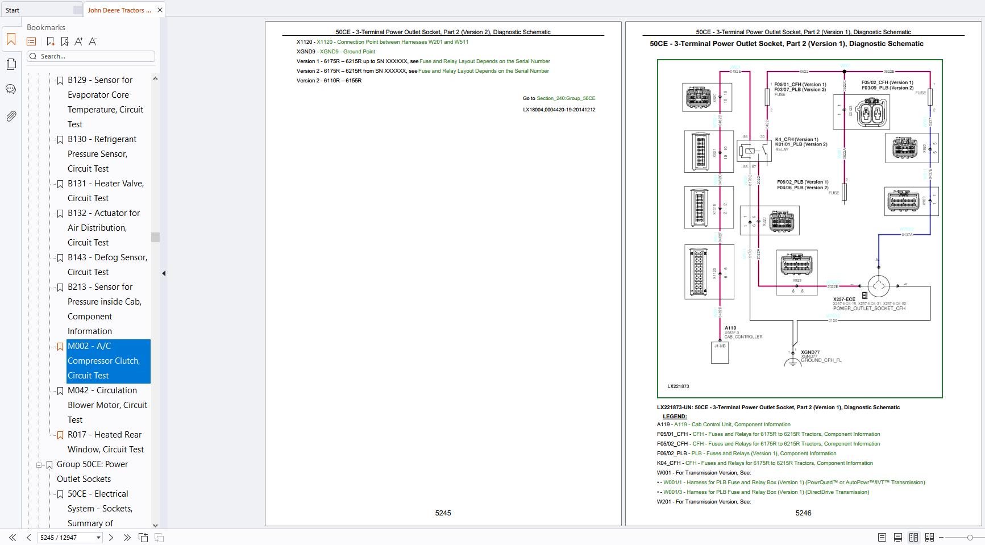Viewport: 985px width, 545px height.
Task: Open the comments panel icon
Action: pos(11,89)
